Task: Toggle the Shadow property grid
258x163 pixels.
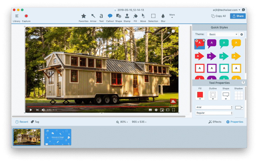Action: pos(239,95)
